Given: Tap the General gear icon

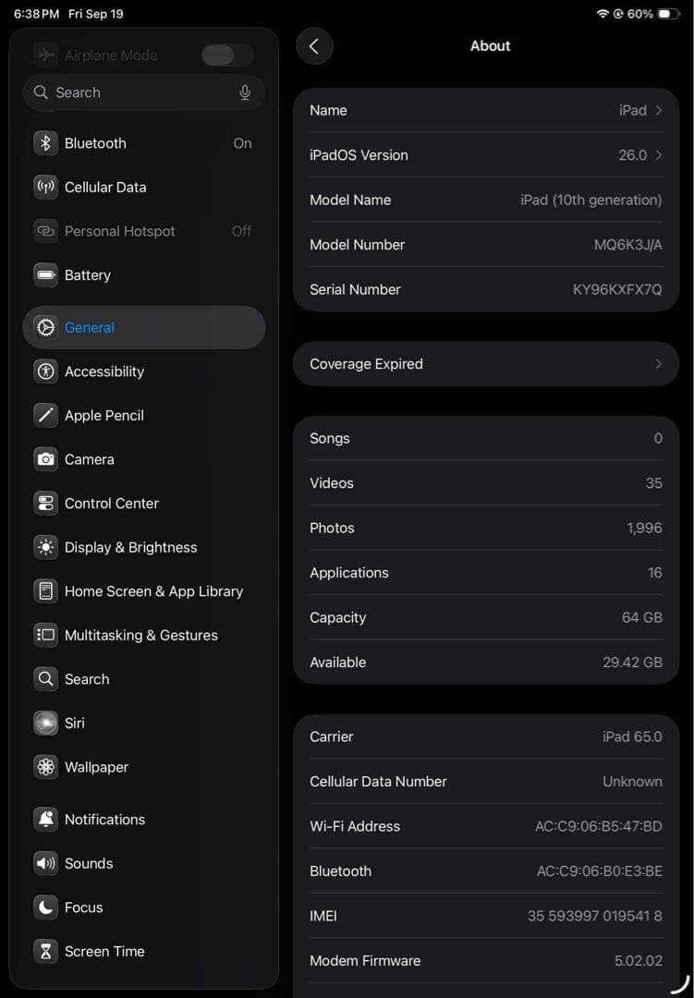Looking at the screenshot, I should [45, 327].
